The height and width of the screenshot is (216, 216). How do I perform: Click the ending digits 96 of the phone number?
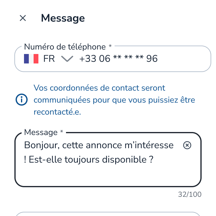[x=152, y=58]
